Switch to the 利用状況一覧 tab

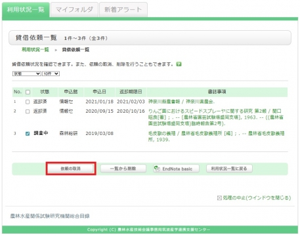pos(26,10)
